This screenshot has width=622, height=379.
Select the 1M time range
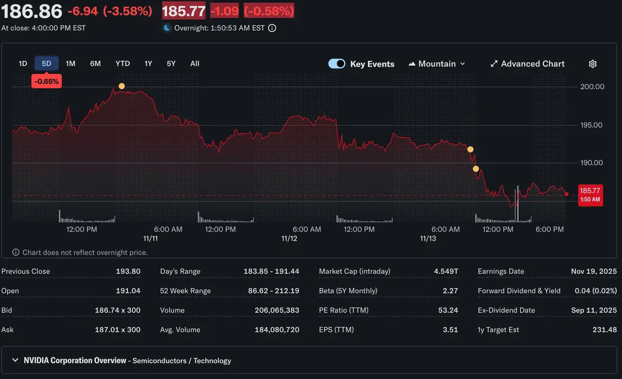tap(71, 63)
